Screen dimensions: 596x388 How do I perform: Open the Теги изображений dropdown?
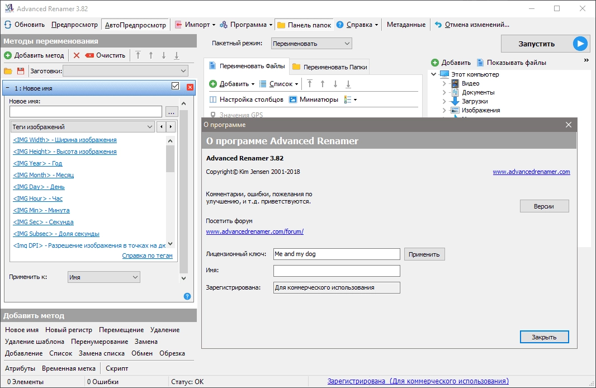[x=83, y=127]
